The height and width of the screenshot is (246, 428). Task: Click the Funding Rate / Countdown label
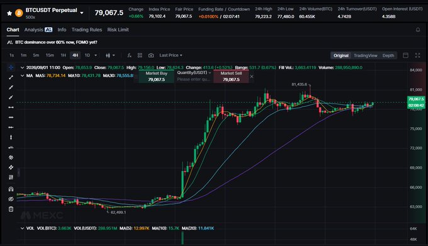[224, 9]
